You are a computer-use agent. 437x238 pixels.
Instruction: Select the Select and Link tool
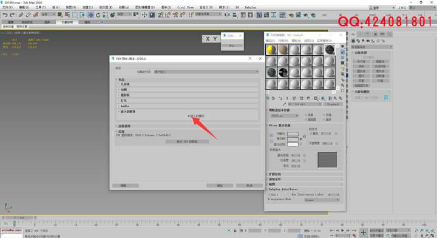(x=21, y=15)
